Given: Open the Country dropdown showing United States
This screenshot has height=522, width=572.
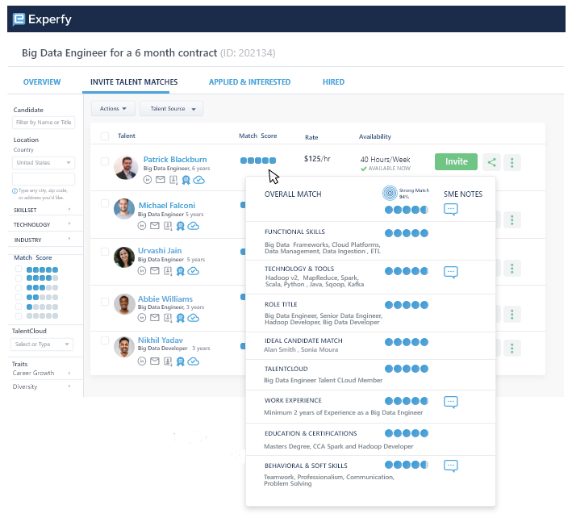Looking at the screenshot, I should tap(44, 163).
